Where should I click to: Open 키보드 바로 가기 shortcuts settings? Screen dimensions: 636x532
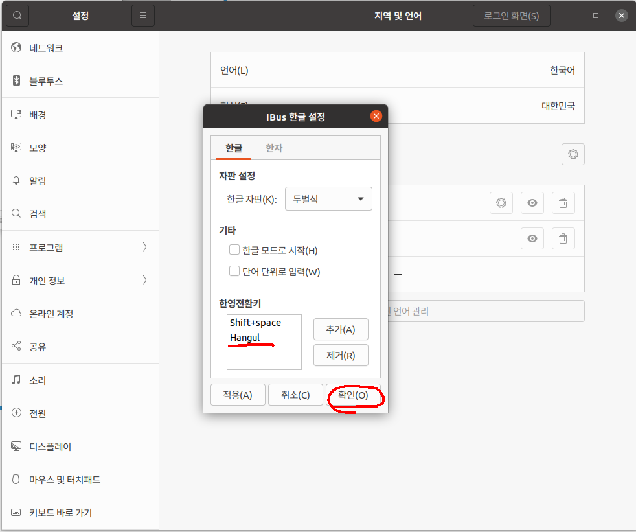pyautogui.click(x=80, y=513)
